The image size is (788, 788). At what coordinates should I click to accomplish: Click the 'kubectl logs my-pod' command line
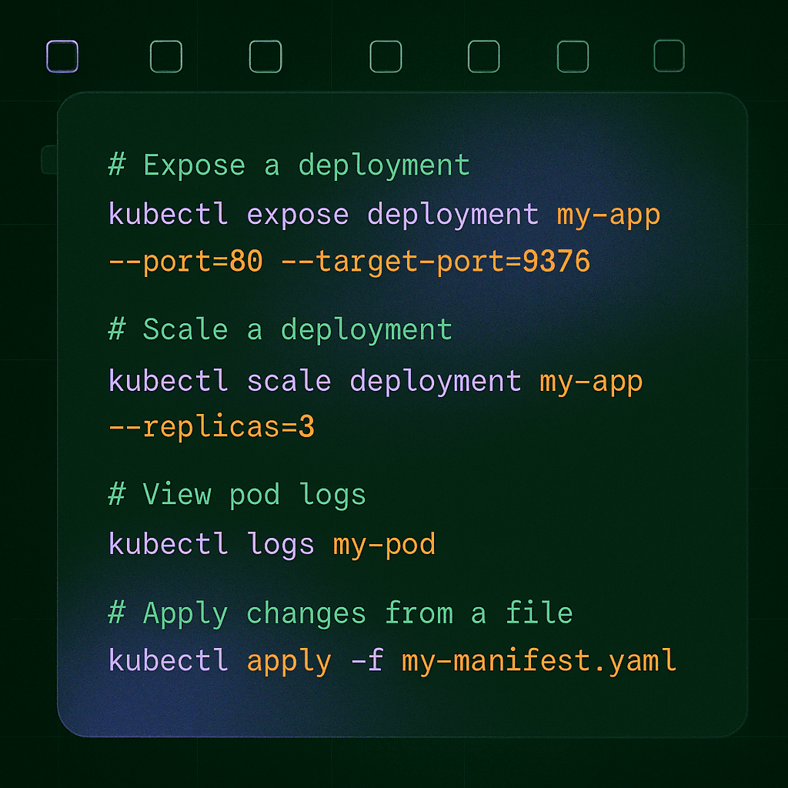pos(272,544)
